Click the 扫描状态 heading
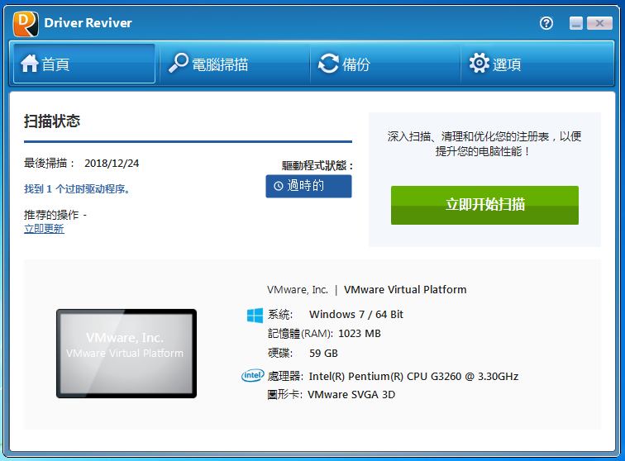Screen dimensions: 625x461 click(x=52, y=121)
